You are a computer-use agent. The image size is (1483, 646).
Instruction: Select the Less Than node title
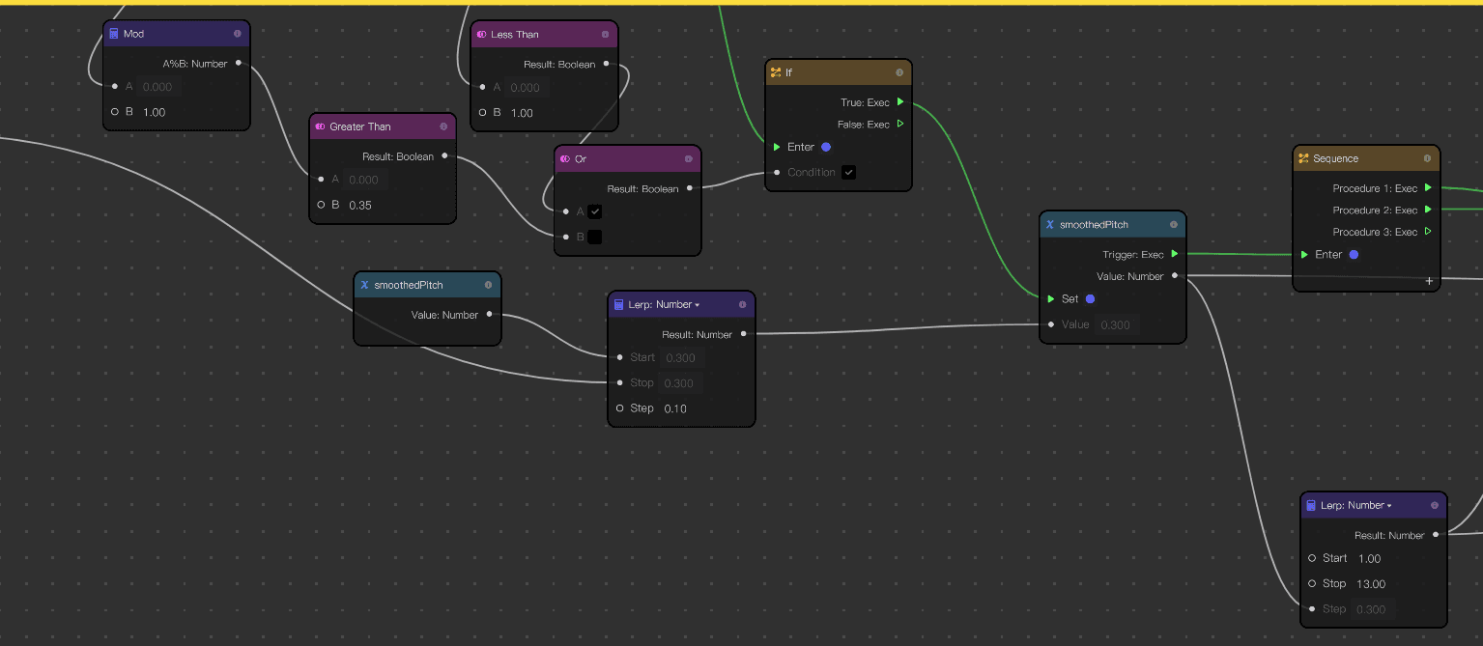point(515,35)
